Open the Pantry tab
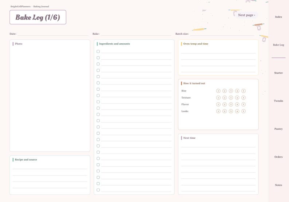 click(x=278, y=129)
